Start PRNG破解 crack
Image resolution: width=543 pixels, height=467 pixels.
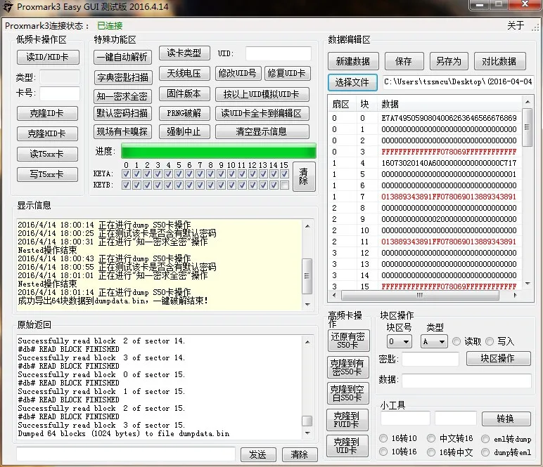(184, 113)
